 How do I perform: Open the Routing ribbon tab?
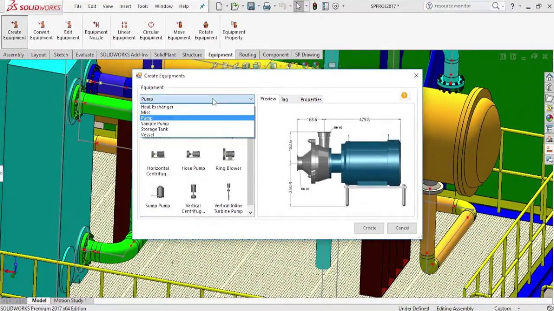click(248, 55)
